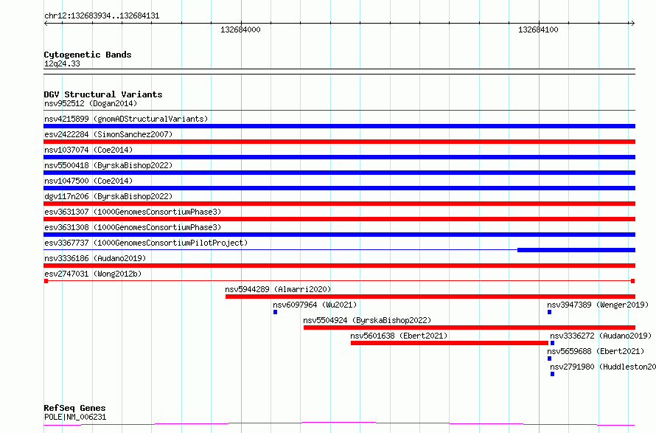
Task: Click nsv3336272 (Audano2019) label
Action: click(x=601, y=336)
